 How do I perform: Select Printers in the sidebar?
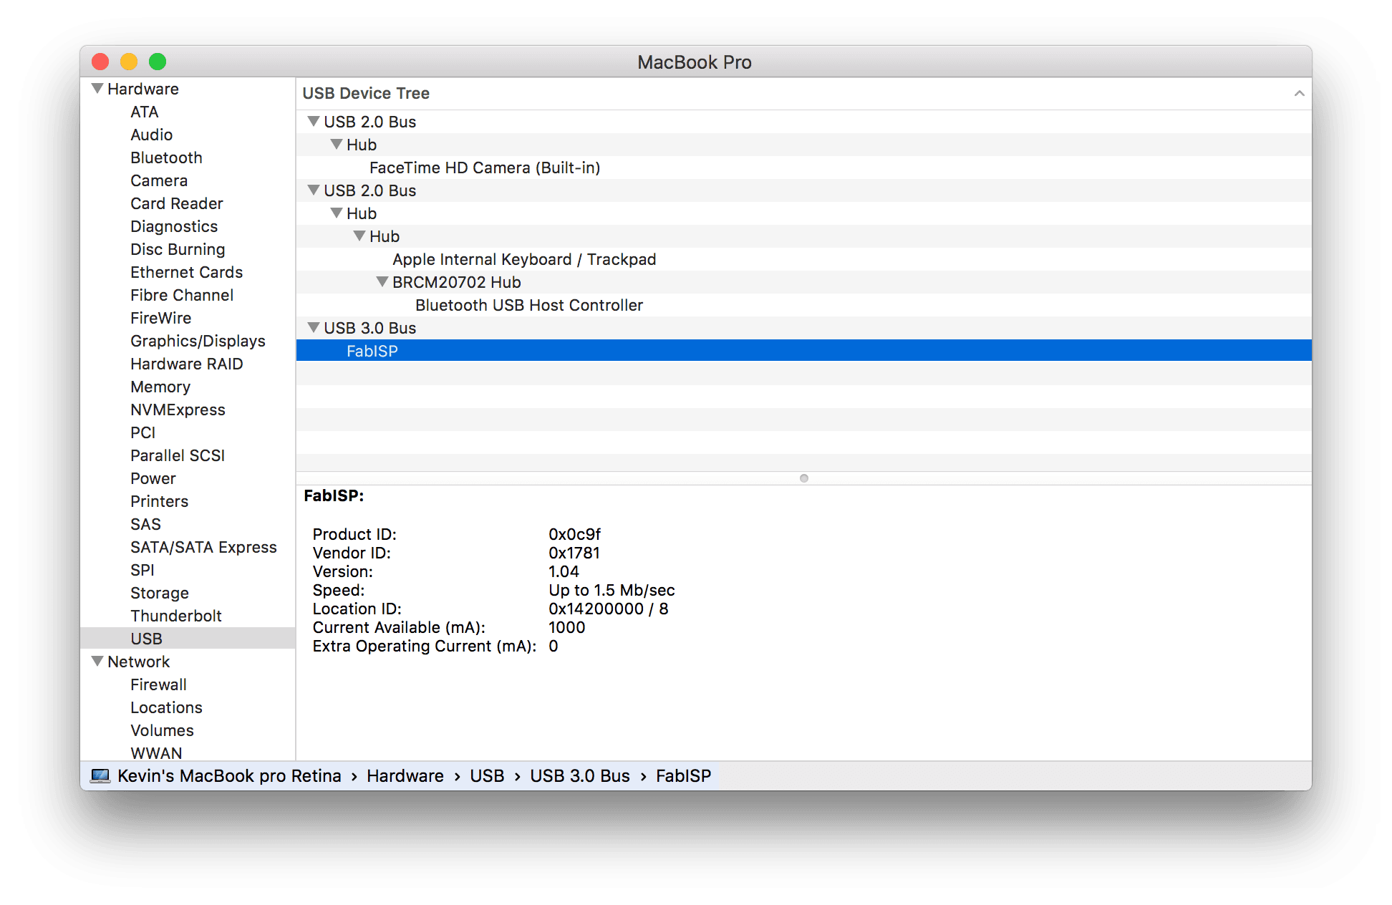point(159,501)
